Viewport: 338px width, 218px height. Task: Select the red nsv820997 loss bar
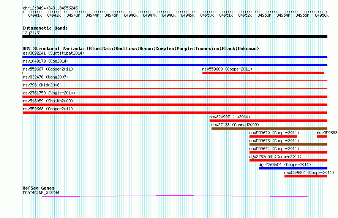[269, 121]
